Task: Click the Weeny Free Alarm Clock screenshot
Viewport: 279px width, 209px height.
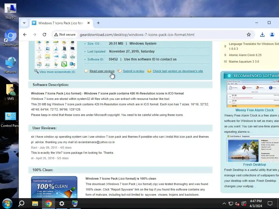Action: (253, 94)
